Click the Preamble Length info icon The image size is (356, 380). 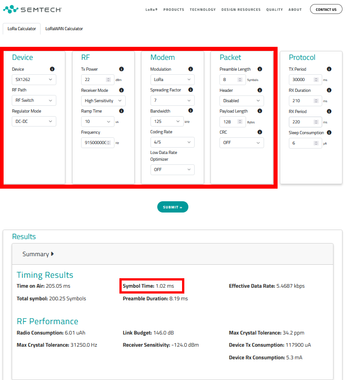click(260, 69)
